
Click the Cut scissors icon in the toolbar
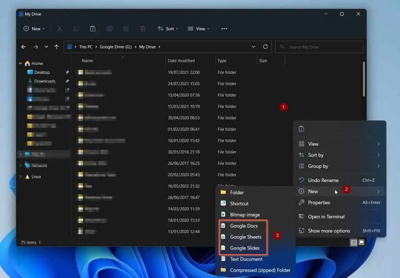click(x=60, y=29)
